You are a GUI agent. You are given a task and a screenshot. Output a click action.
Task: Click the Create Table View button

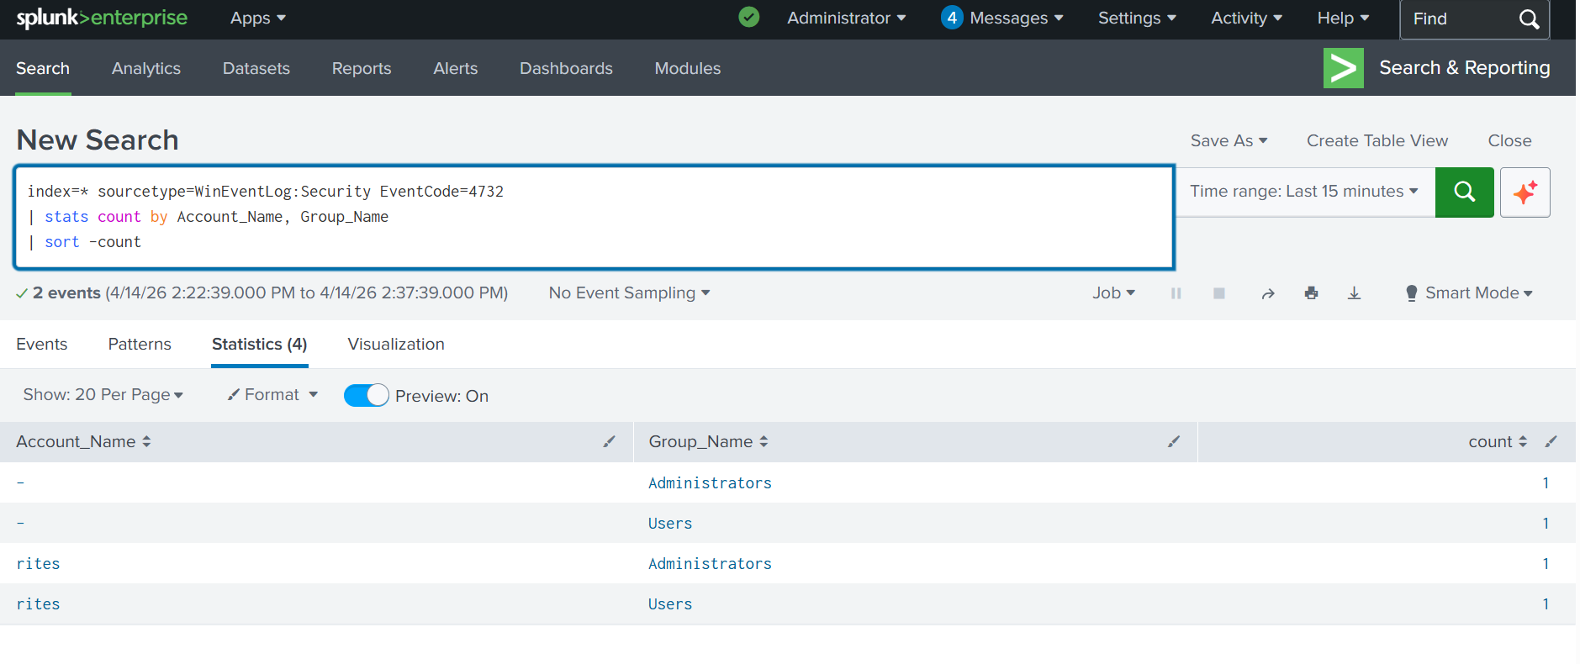[1377, 141]
